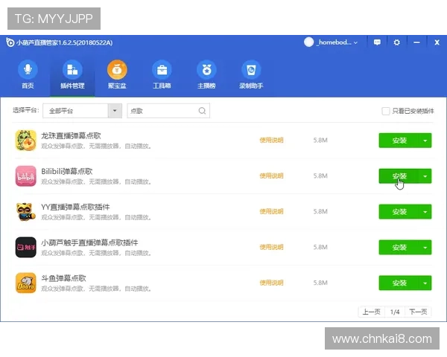The height and width of the screenshot is (357, 447).
Task: Install 小葫芦触手直播弹幕点歌插件
Action: [399, 247]
